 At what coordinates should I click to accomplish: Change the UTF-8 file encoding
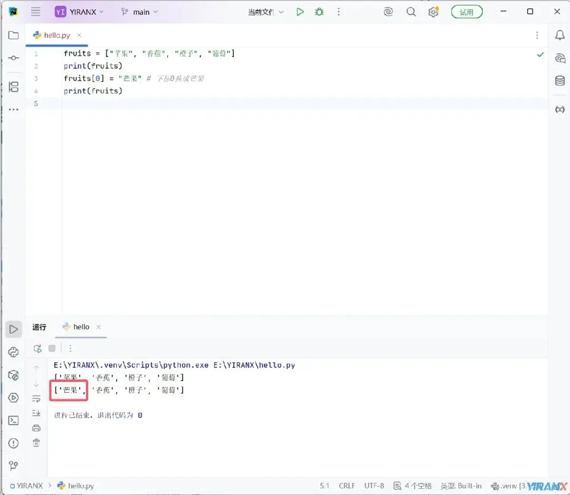coord(374,486)
